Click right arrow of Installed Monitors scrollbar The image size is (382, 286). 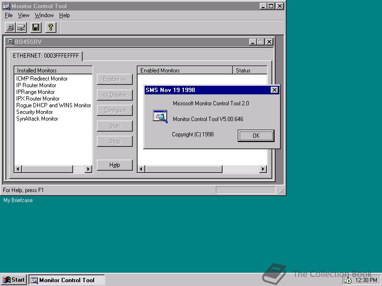(88, 169)
